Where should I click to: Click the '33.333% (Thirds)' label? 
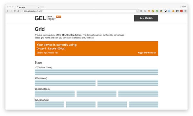tap(42, 89)
